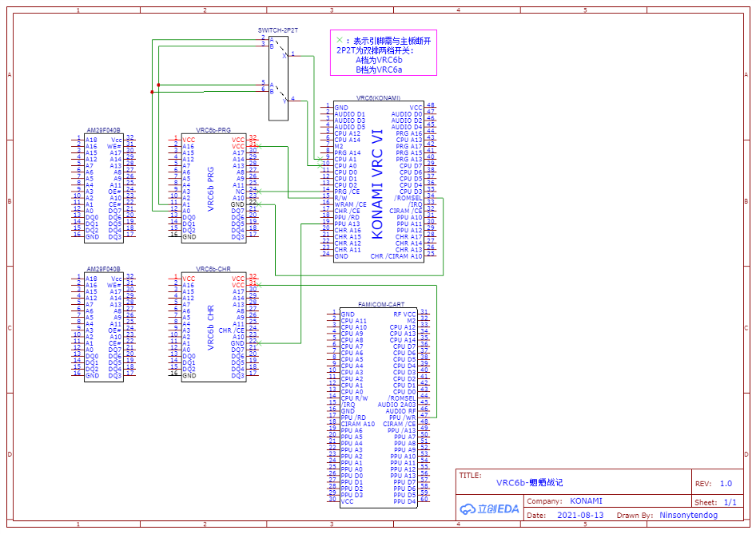Click the 'CHR A16' pin label
756x534 pixels.
[x=348, y=230]
